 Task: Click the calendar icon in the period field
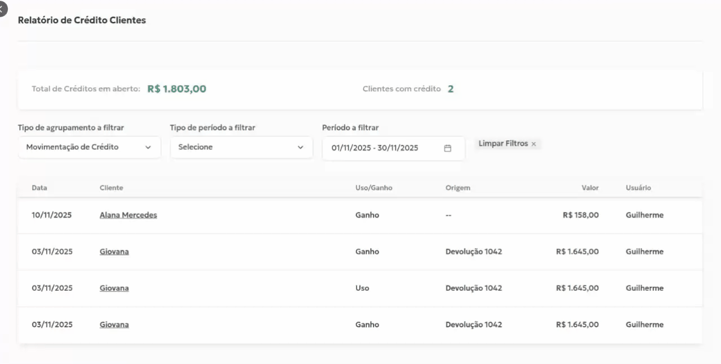(448, 148)
